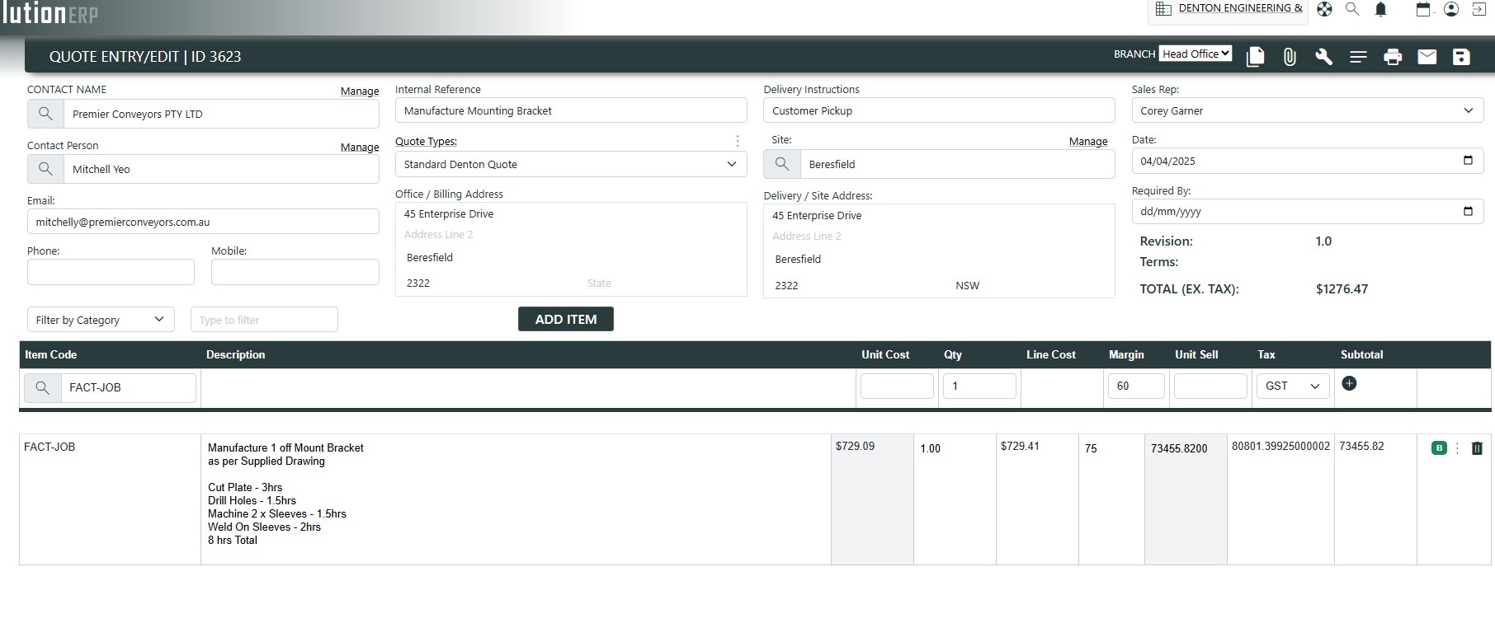The height and width of the screenshot is (623, 1495).
Task: Delete FACT-JOB line with trash icon
Action: tap(1477, 448)
